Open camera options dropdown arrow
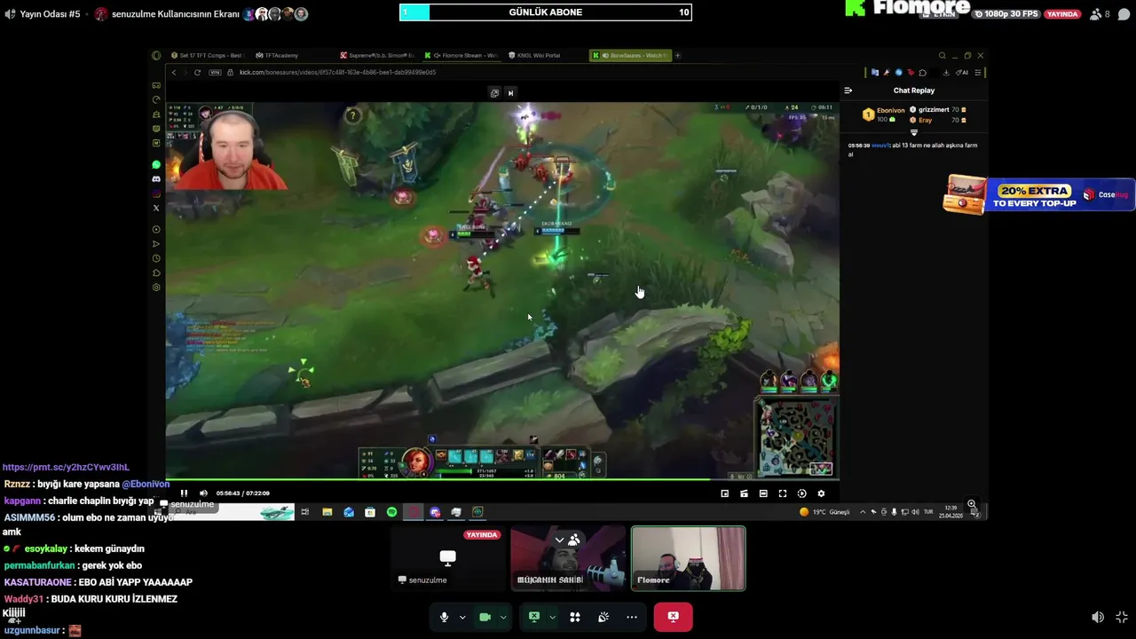Image resolution: width=1136 pixels, height=639 pixels. click(x=503, y=617)
